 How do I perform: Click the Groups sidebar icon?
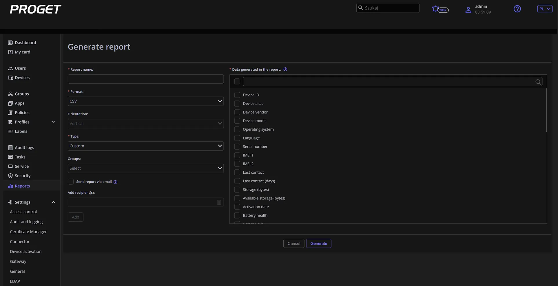pos(10,94)
